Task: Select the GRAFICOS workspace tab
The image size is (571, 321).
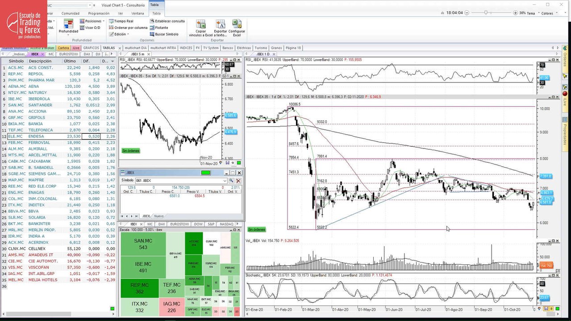Action: click(x=91, y=48)
